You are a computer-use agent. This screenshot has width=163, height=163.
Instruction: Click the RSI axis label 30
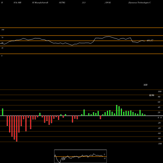click(2, 48)
